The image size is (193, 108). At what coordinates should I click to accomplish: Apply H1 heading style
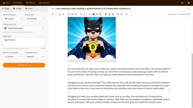[68, 14]
